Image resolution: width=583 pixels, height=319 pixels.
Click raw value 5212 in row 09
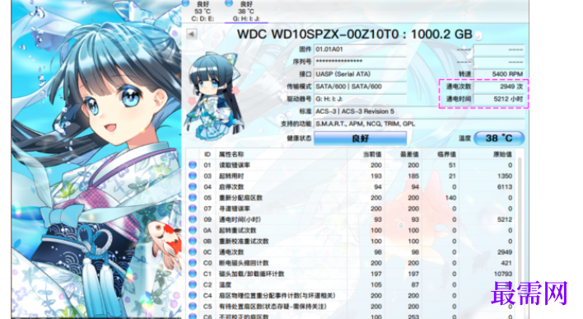pyautogui.click(x=505, y=219)
